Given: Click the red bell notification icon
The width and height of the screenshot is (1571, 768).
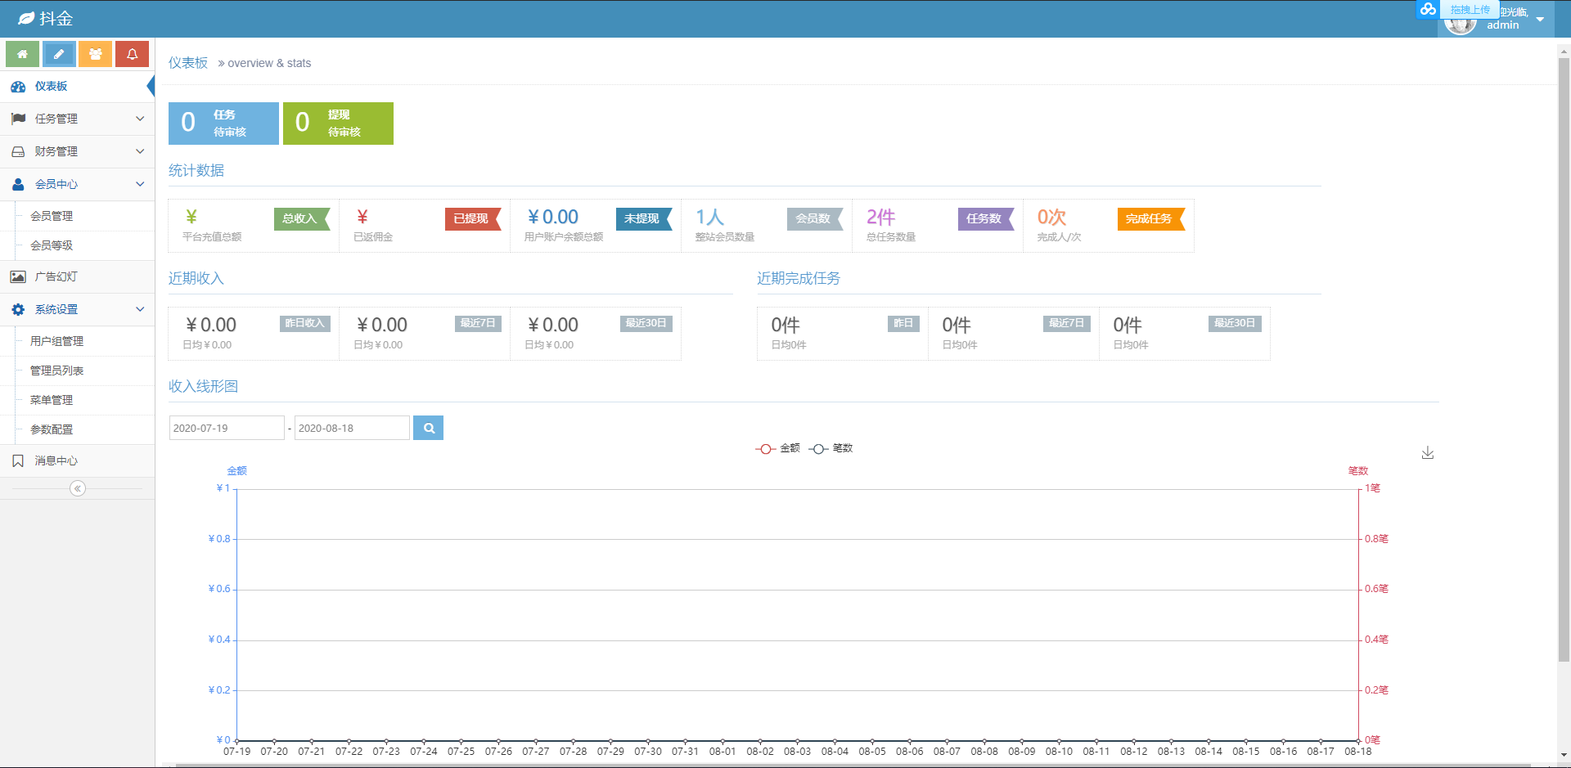Looking at the screenshot, I should coord(132,54).
